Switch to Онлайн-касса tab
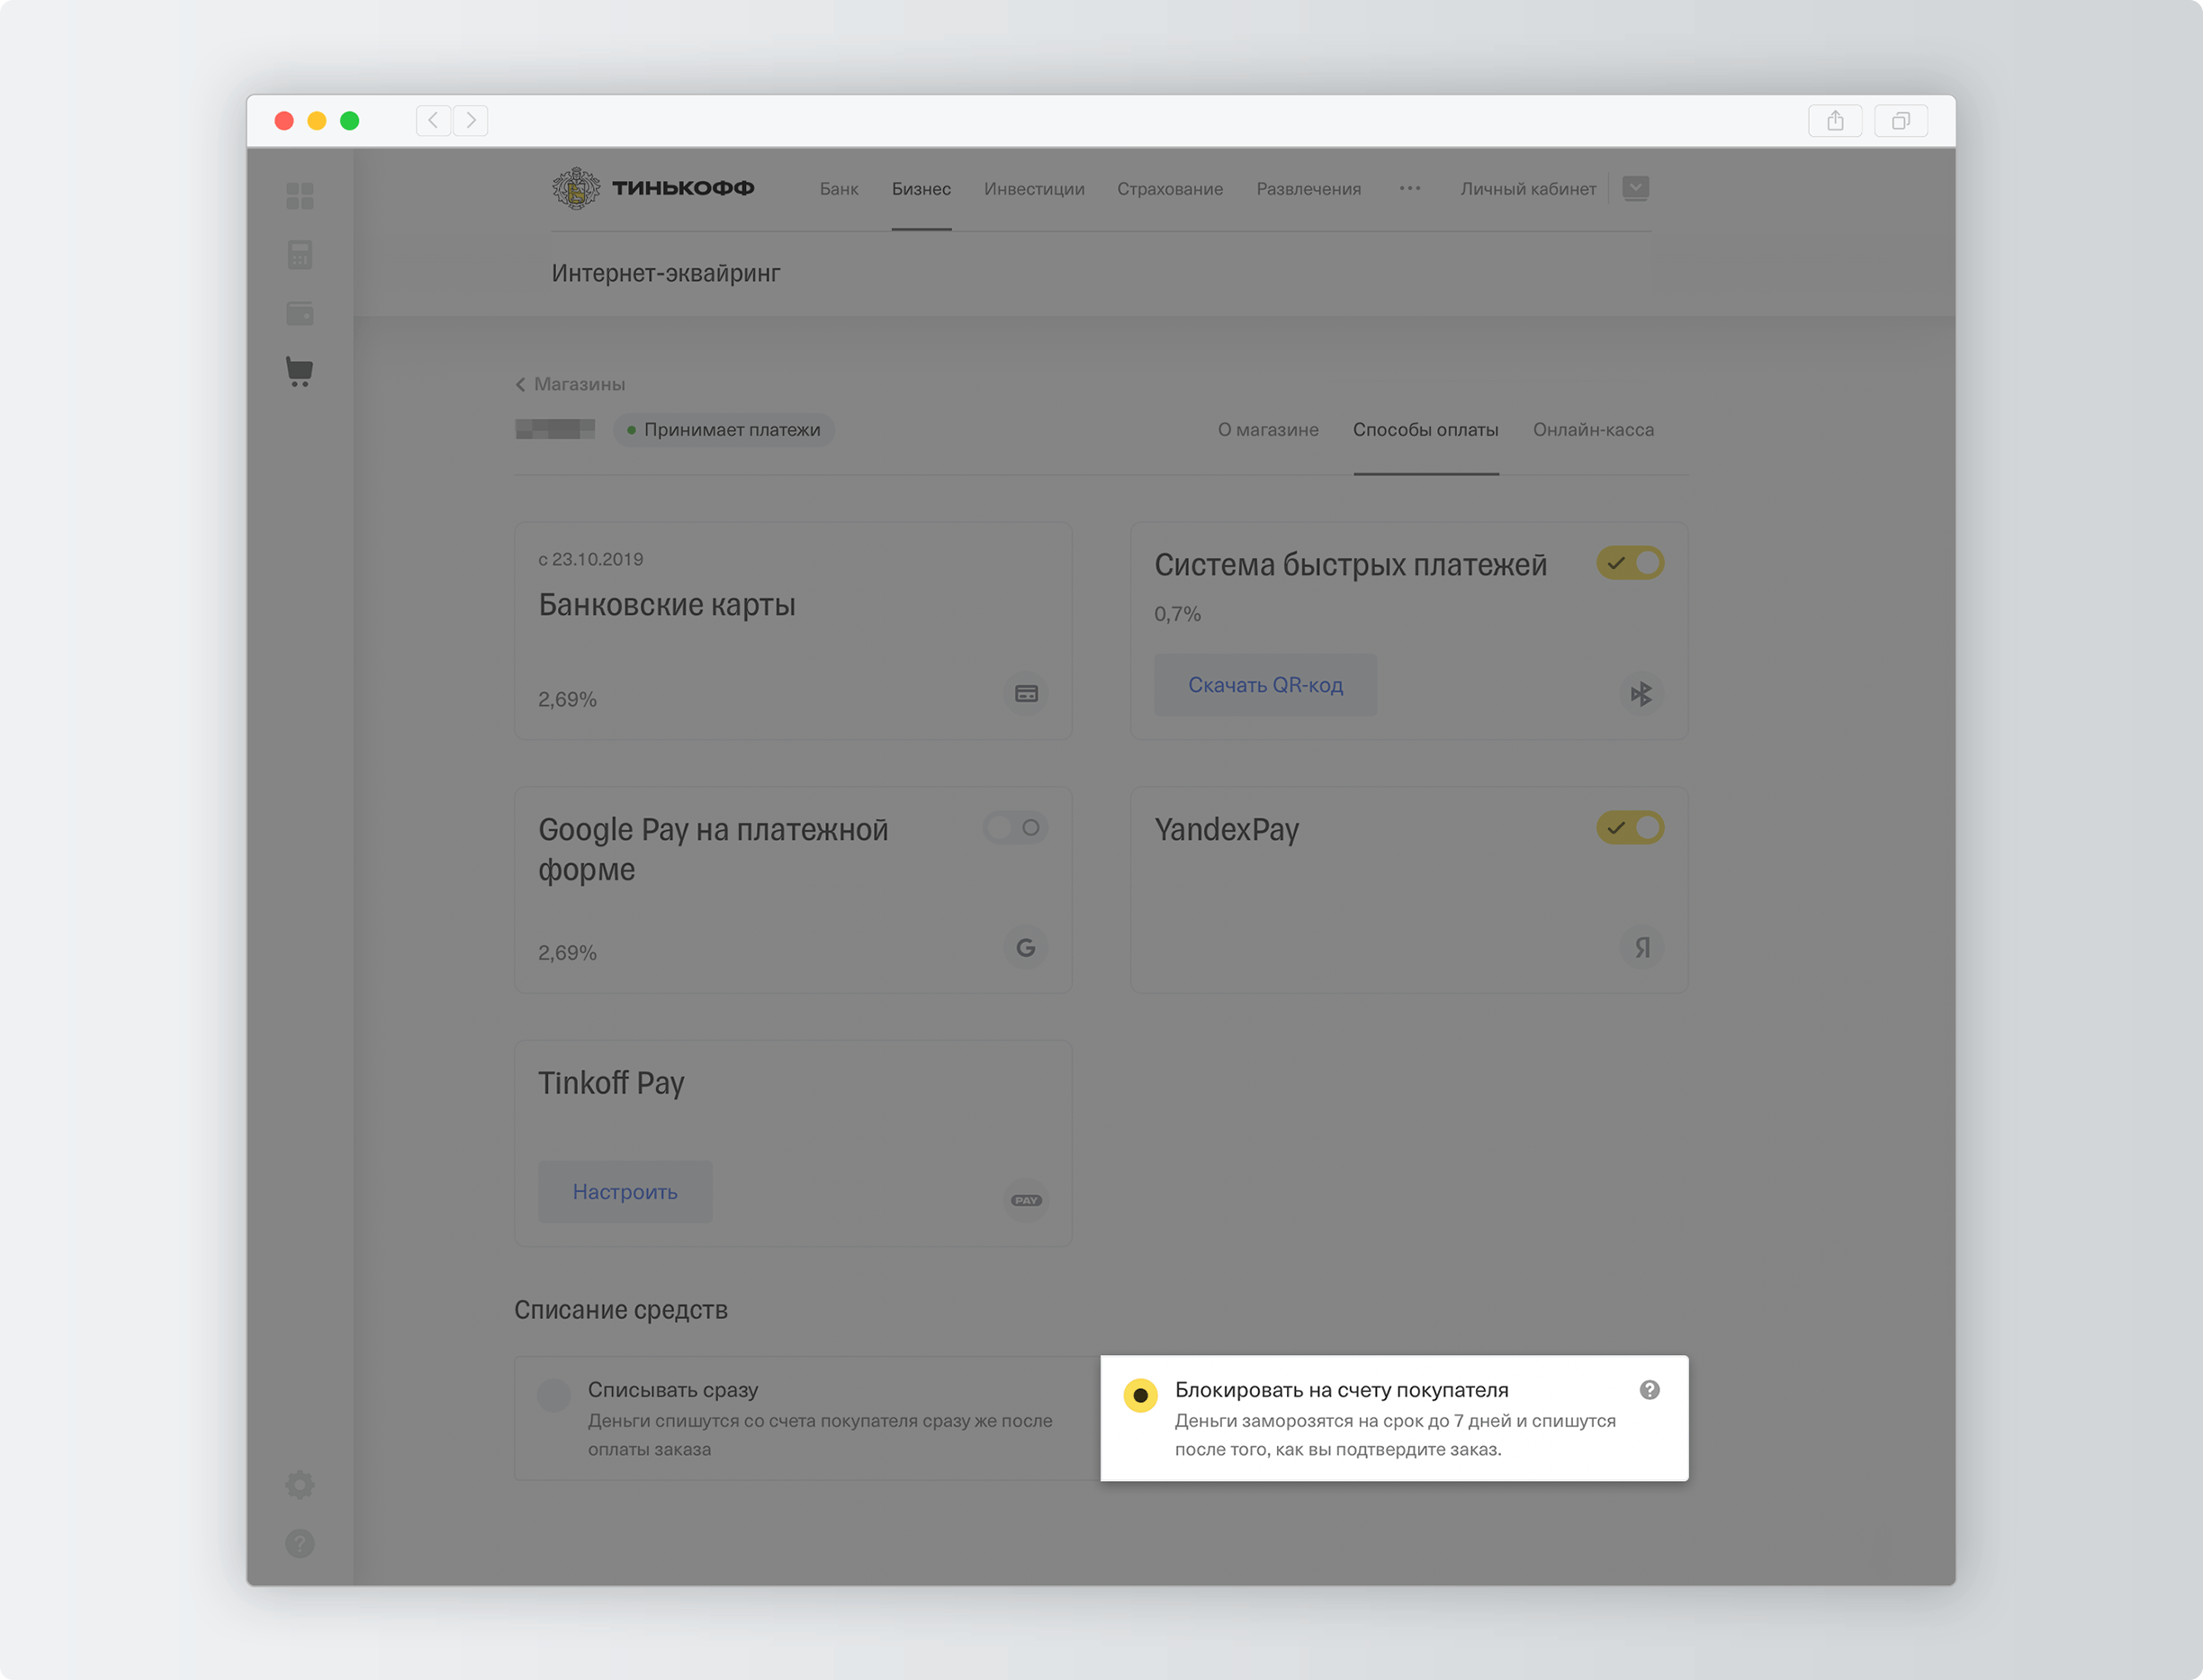2203x1680 pixels. point(1595,430)
